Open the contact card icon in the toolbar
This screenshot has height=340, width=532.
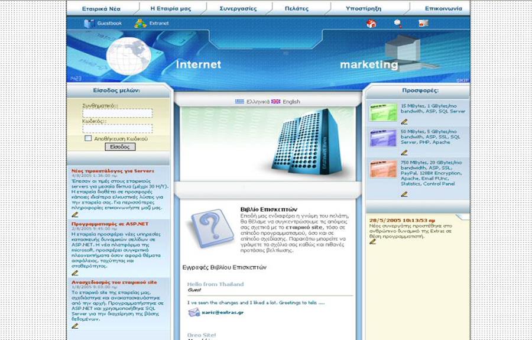[x=423, y=23]
